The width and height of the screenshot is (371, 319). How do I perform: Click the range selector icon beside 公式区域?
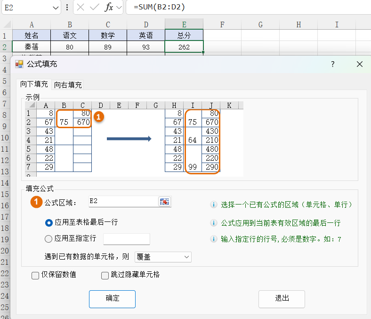[x=165, y=202]
